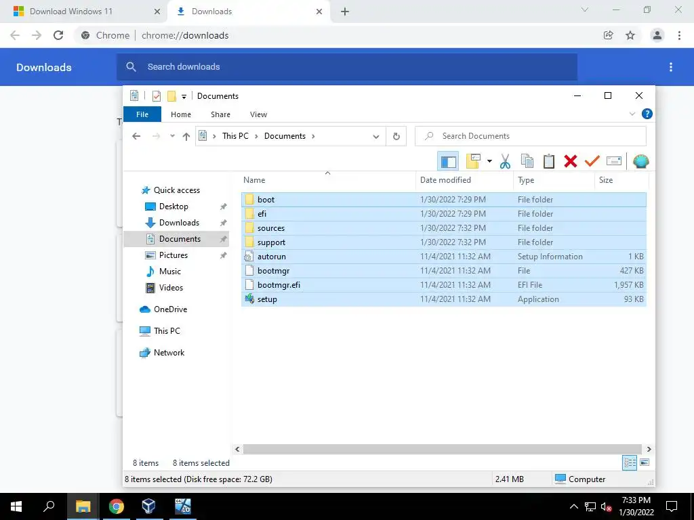This screenshot has height=520, width=694.
Task: Click the Rename icon in toolbar
Action: (614, 161)
